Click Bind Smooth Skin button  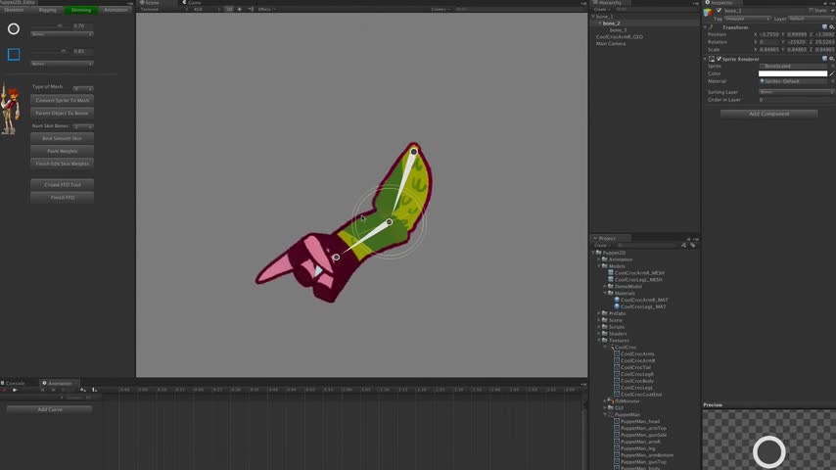point(63,138)
